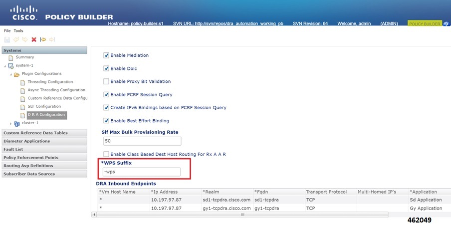451x226 pixels.
Task: Click the horizontal scrollbar thumb under the table
Action: (x=242, y=215)
